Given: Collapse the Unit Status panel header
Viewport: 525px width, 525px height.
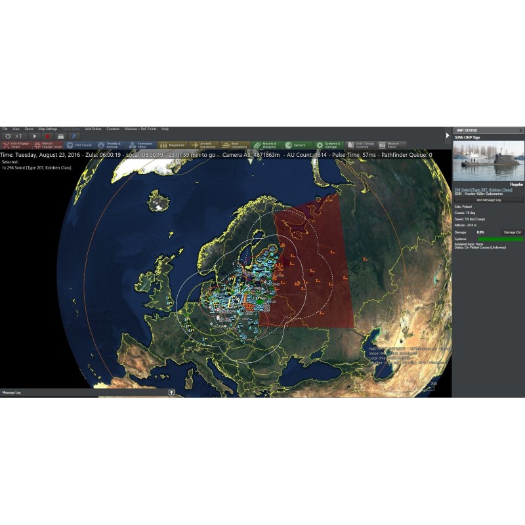Looking at the screenshot, I should click(521, 131).
